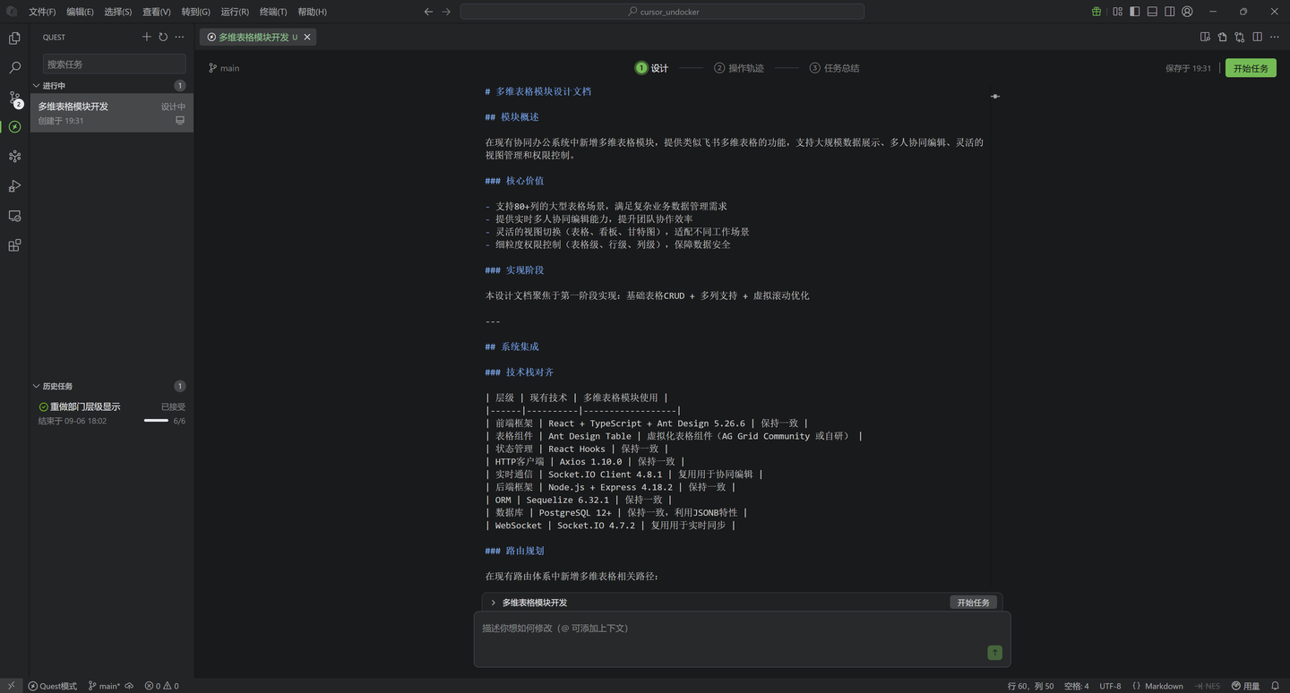
Task: Click the green 开始任务 button
Action: coord(1250,68)
